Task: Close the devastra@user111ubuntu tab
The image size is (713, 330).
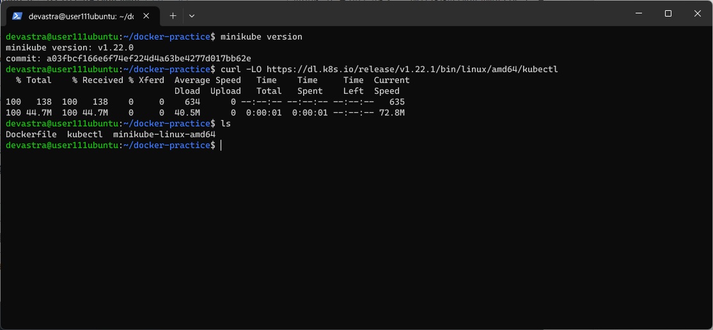Action: [x=146, y=16]
